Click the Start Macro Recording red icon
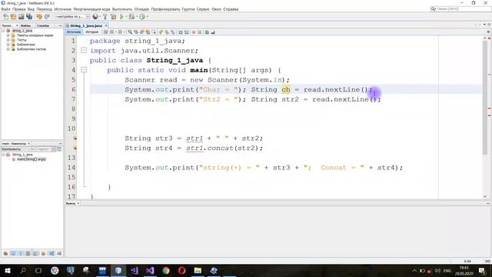This screenshot has width=492, height=277. [x=194, y=32]
